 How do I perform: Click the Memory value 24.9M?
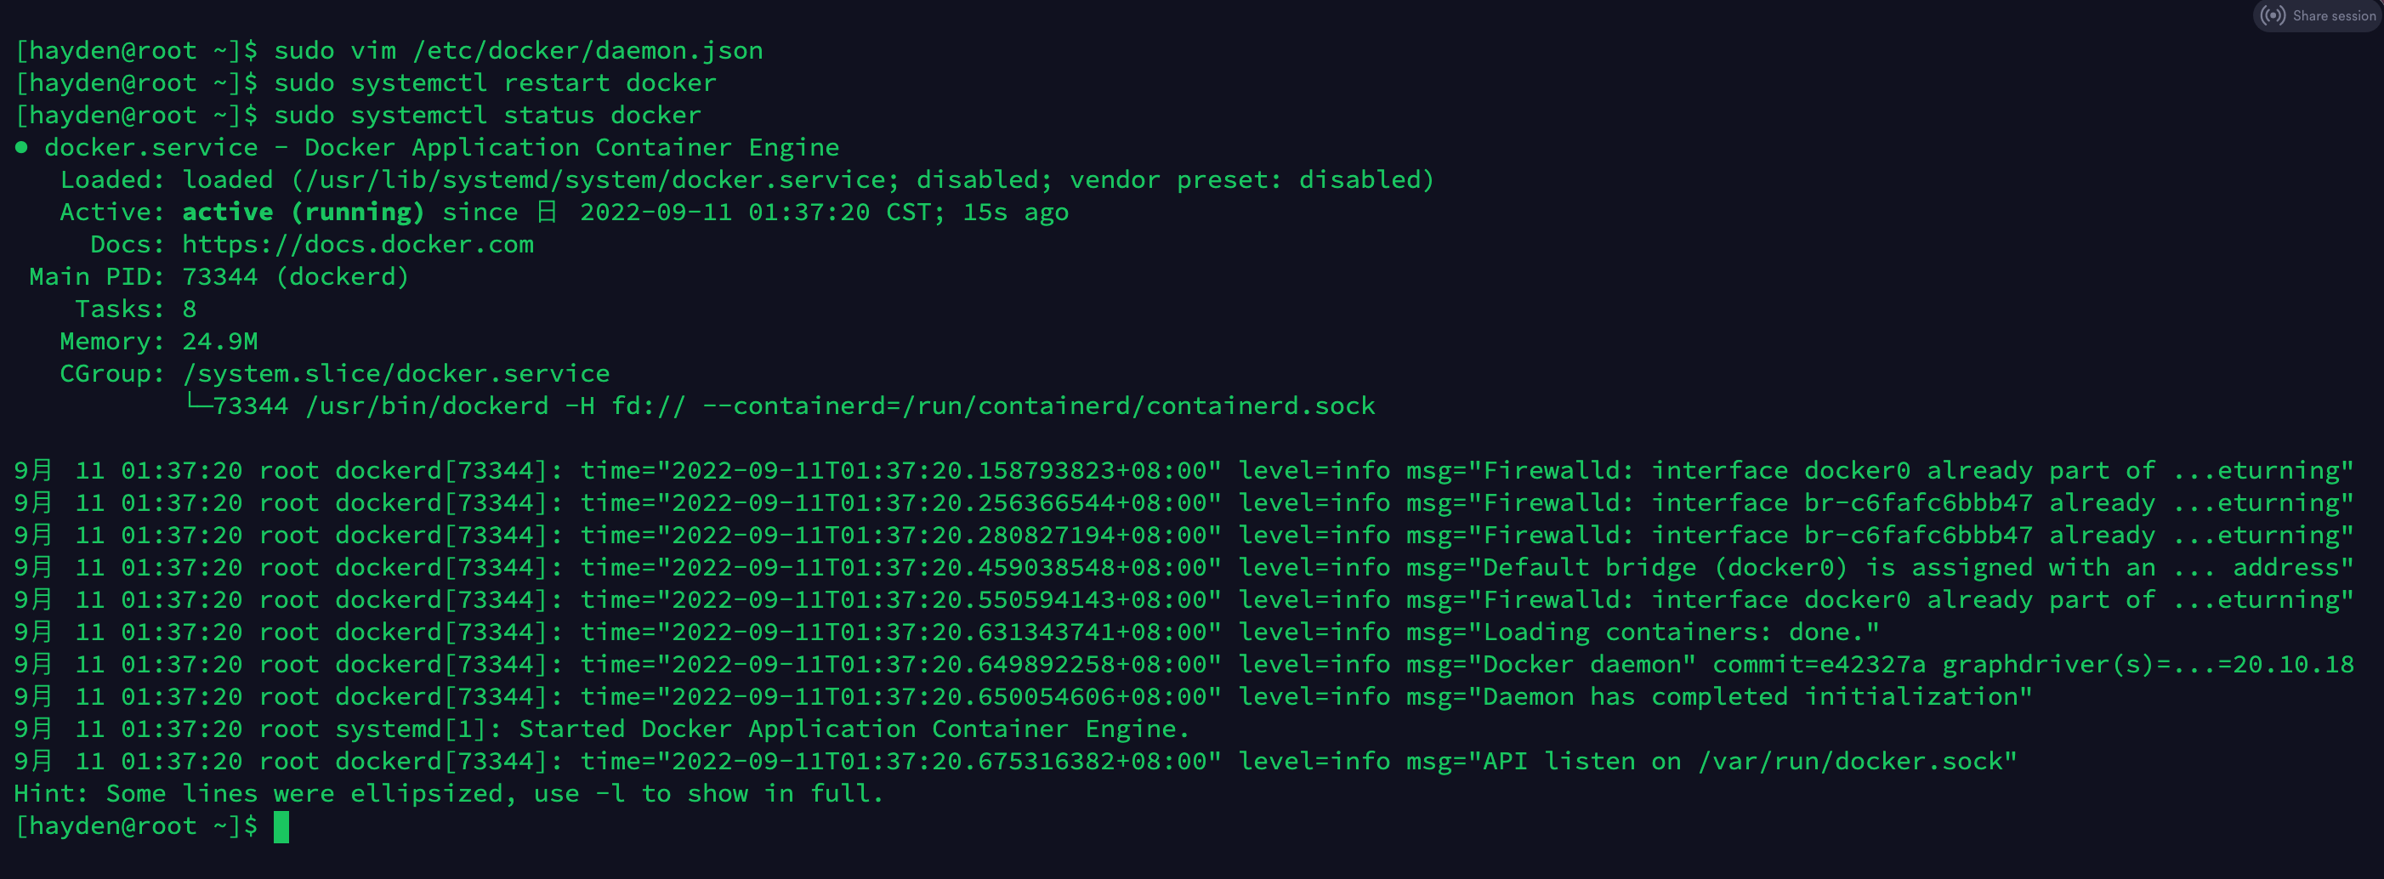click(x=220, y=342)
